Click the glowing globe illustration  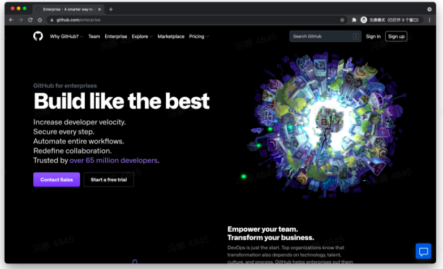coord(328,125)
